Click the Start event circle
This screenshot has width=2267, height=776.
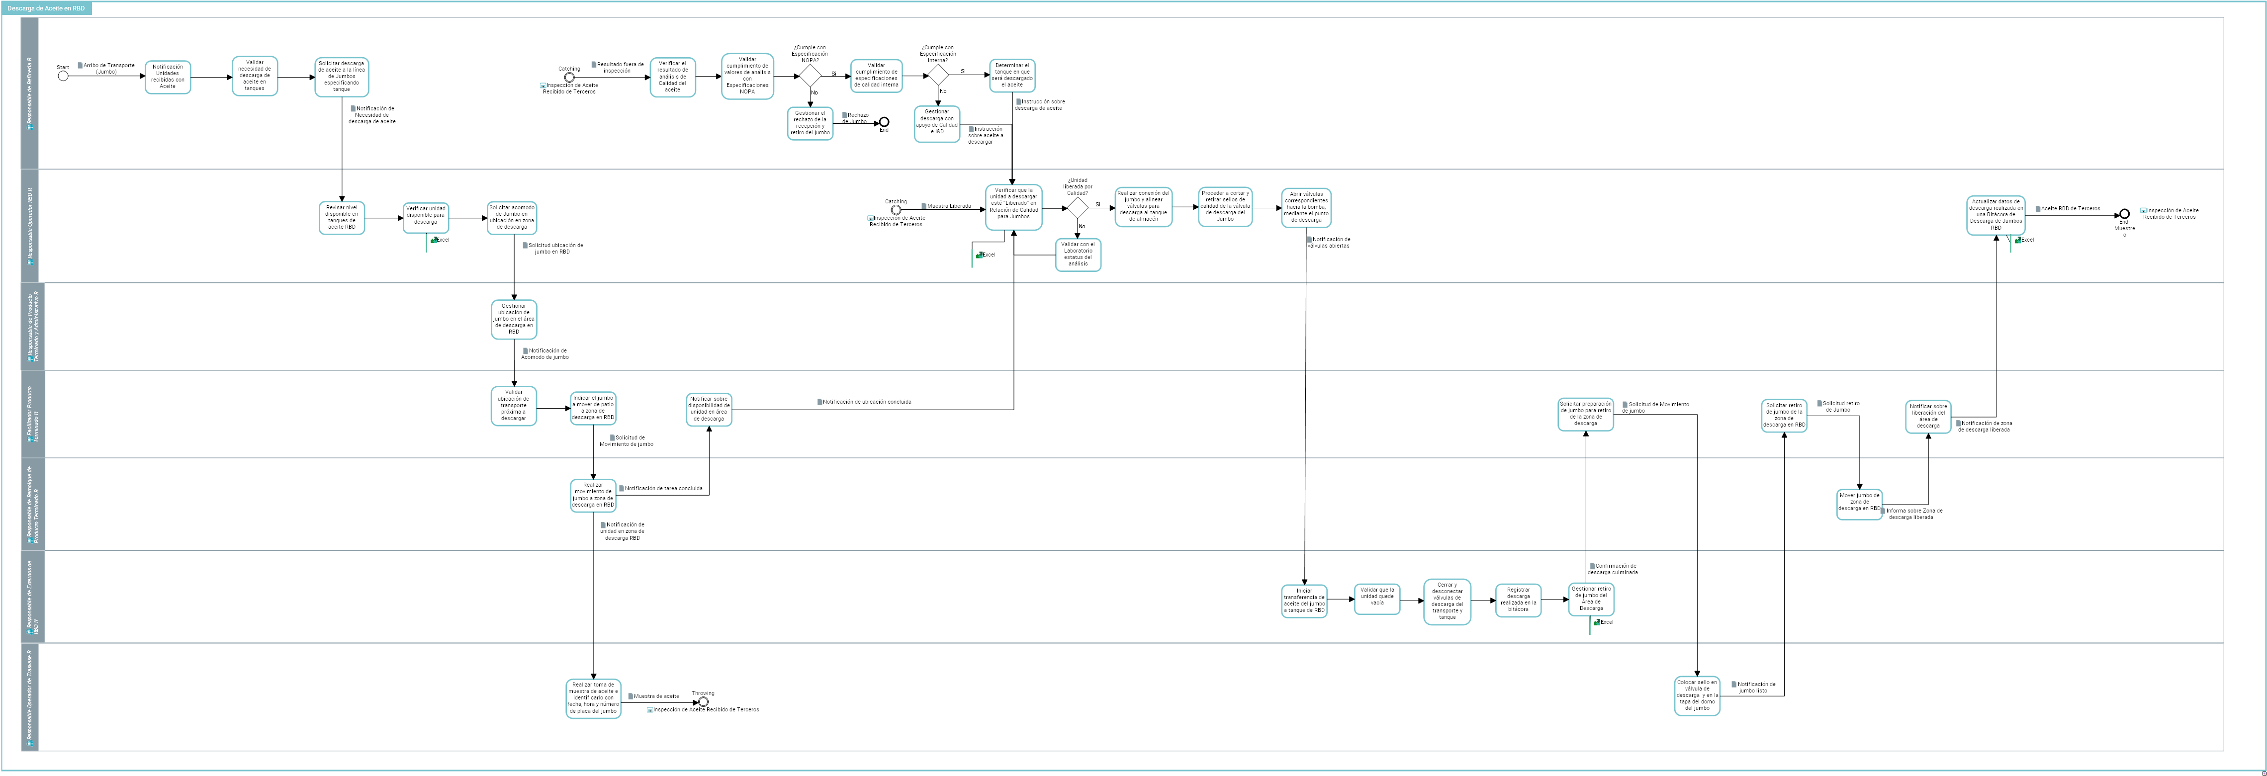pyautogui.click(x=63, y=76)
